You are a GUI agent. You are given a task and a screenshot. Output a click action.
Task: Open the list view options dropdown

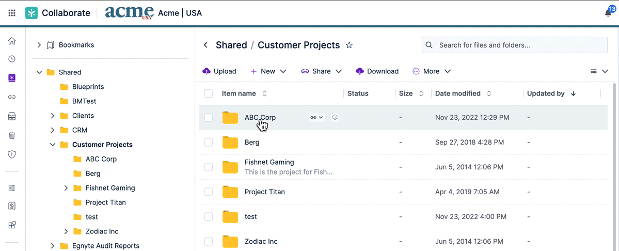(599, 71)
